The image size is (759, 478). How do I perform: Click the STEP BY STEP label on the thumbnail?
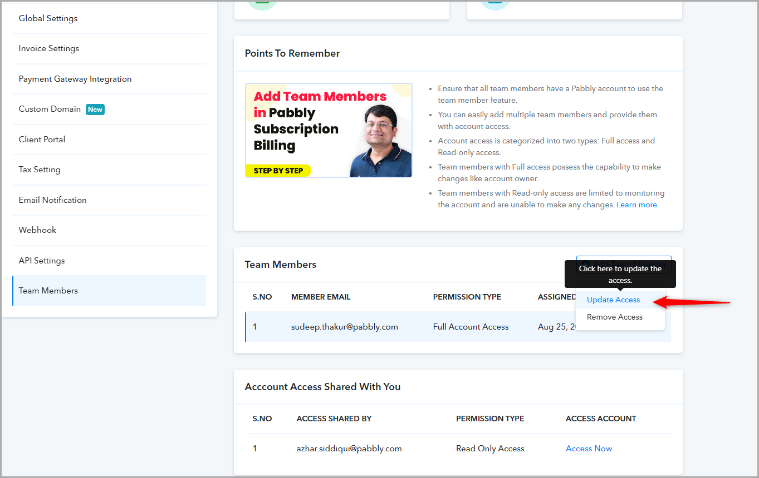click(278, 171)
